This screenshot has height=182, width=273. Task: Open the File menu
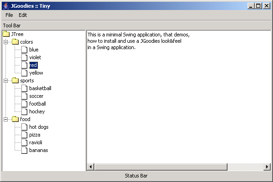click(x=9, y=15)
